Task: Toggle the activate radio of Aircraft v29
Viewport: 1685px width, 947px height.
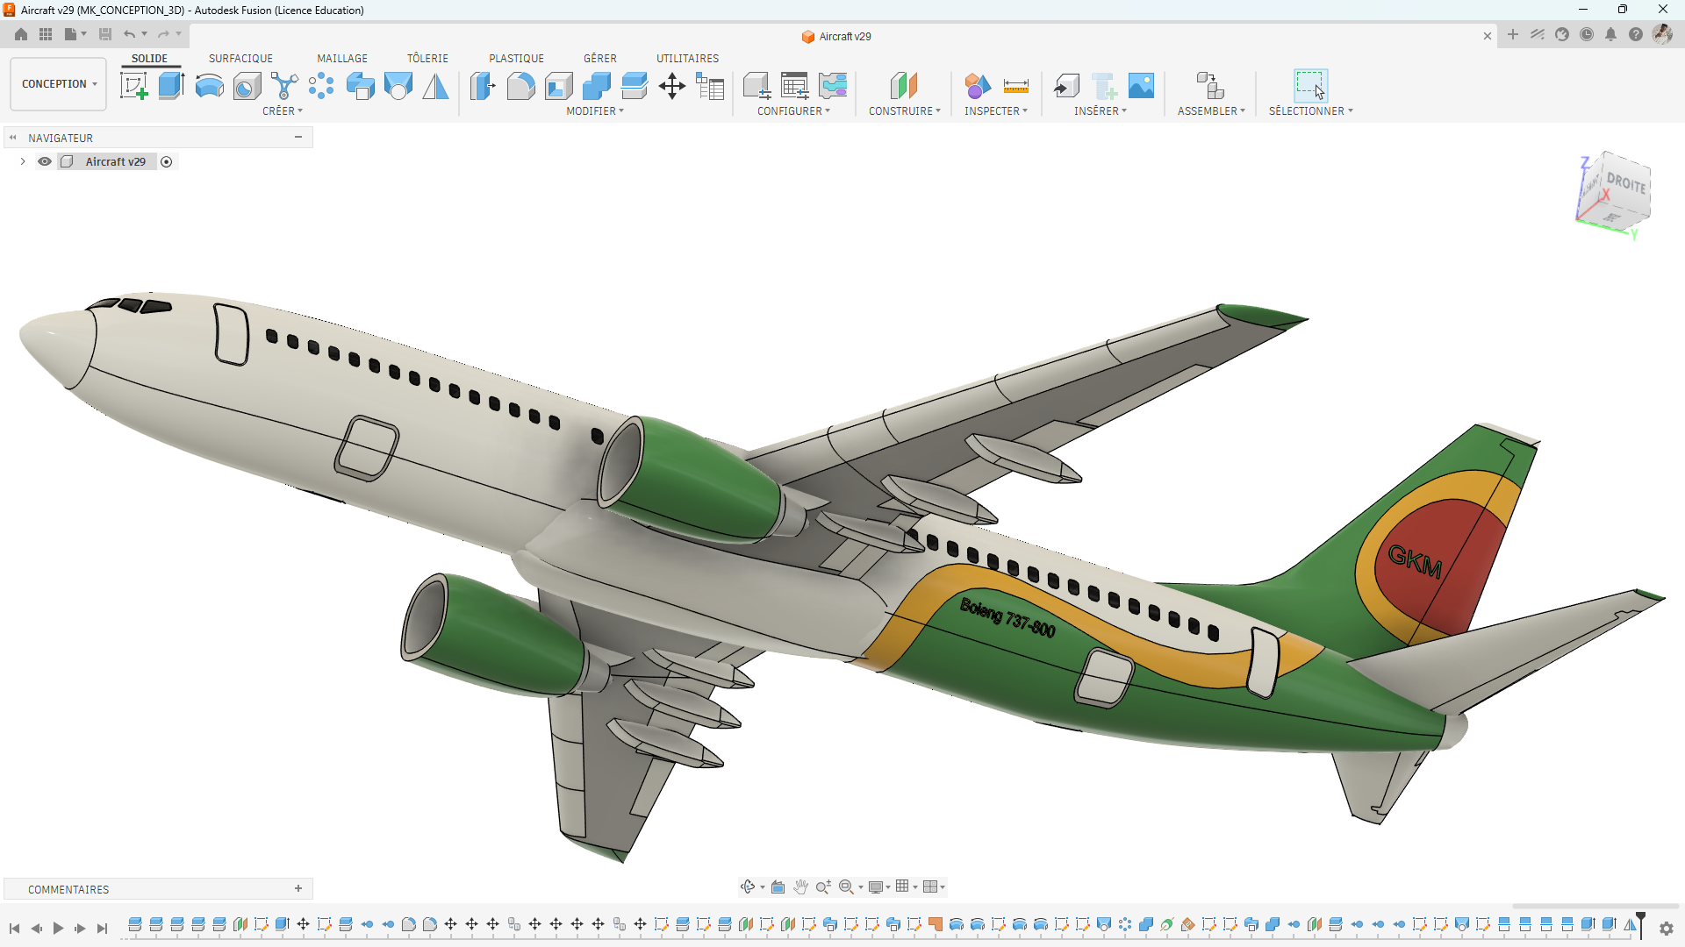Action: click(167, 161)
